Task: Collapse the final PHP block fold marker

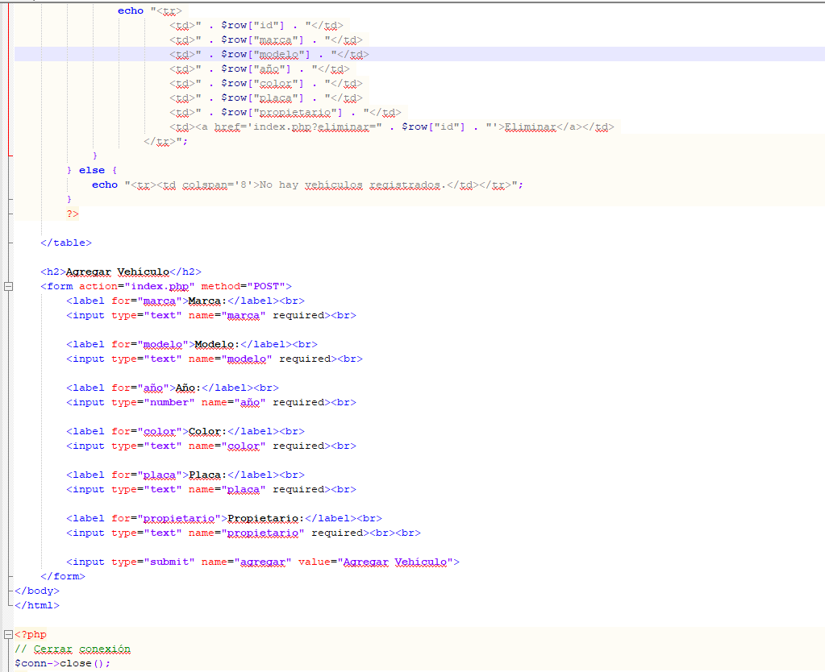Action: coord(9,634)
